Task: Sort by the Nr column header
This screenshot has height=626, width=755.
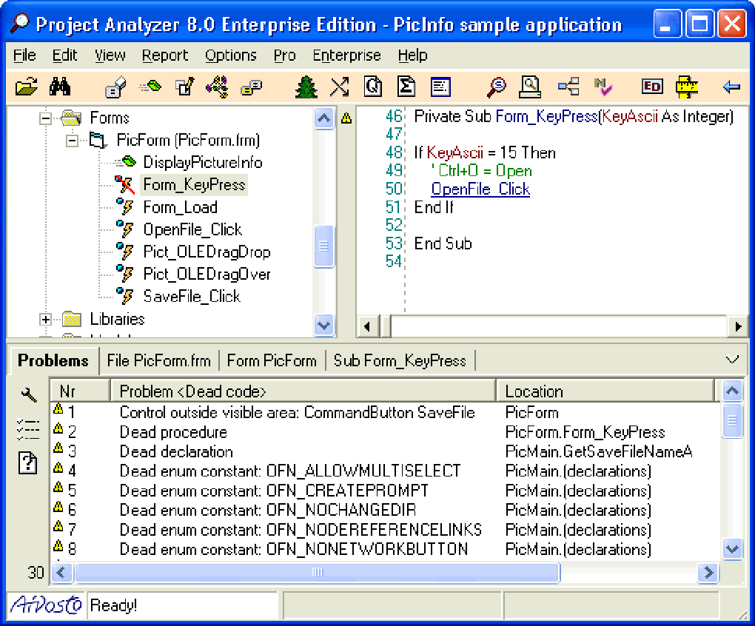Action: point(80,391)
